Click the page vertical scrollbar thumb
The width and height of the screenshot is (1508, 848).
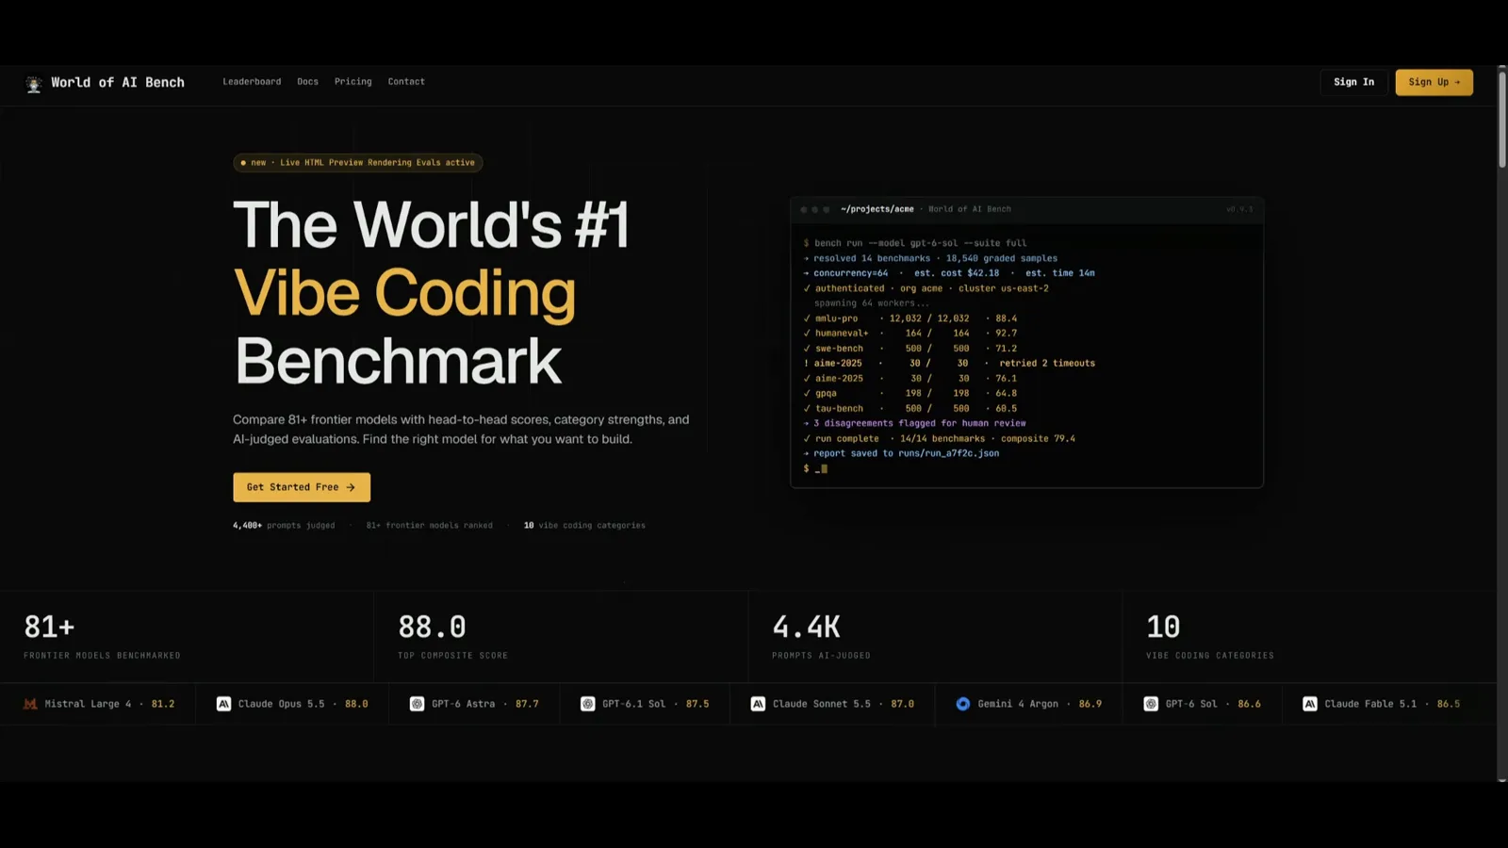coord(1502,118)
